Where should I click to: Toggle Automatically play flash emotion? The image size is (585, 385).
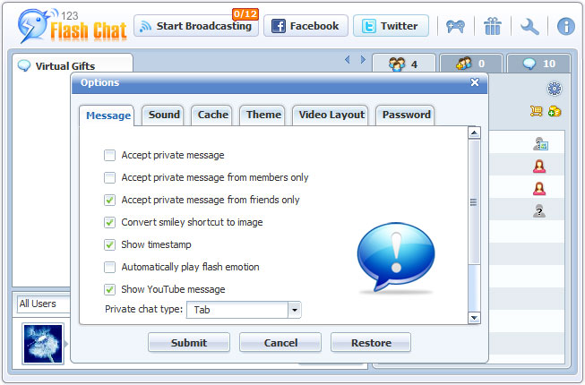(110, 267)
